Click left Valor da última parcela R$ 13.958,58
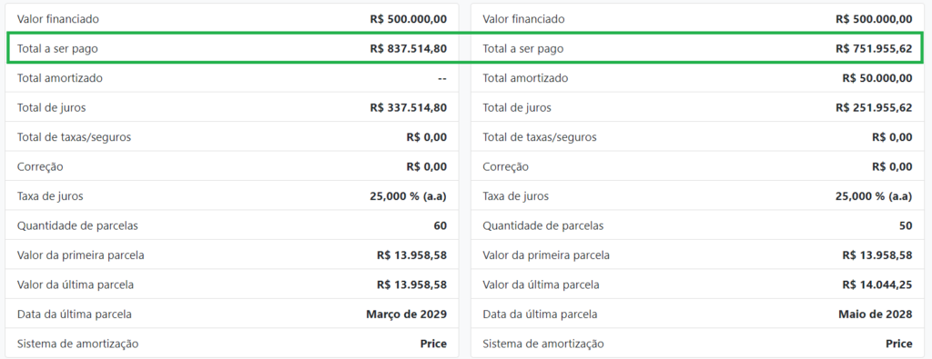This screenshot has height=359, width=932. [412, 284]
